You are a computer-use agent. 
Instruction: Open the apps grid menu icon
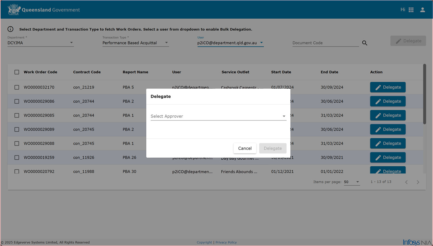click(x=411, y=10)
